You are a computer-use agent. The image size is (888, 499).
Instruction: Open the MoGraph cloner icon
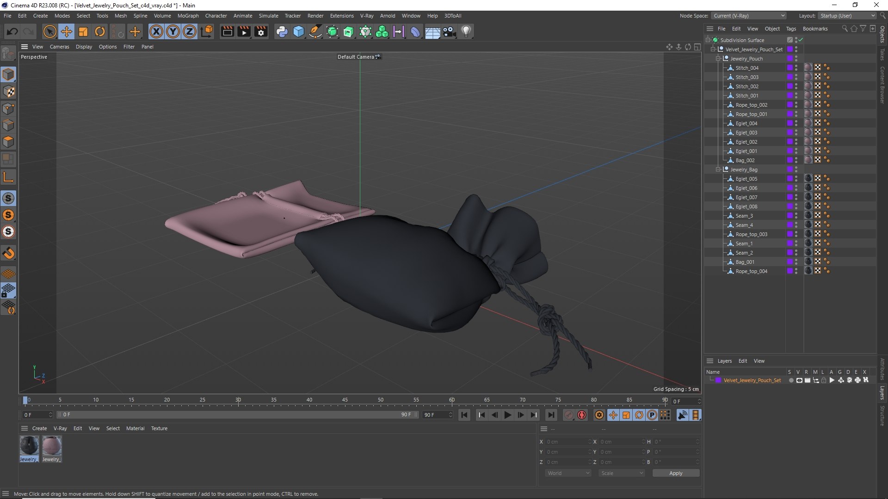point(382,31)
